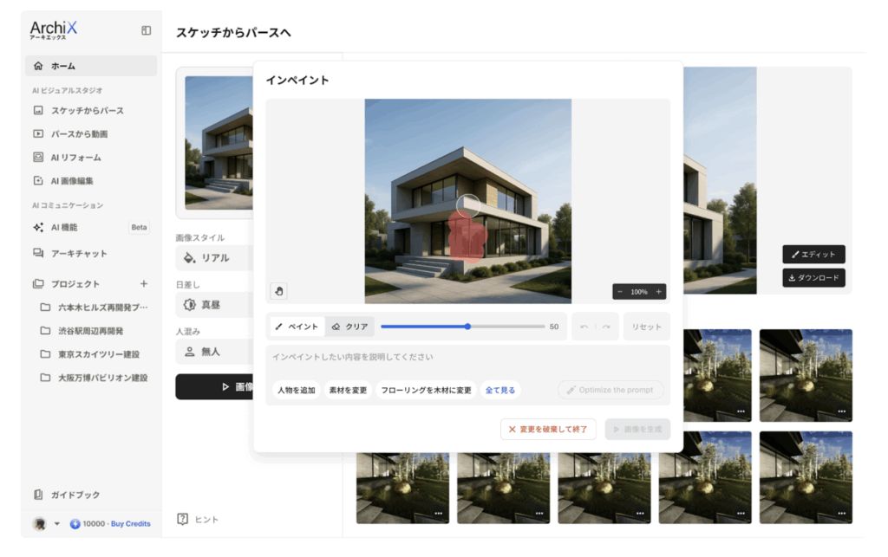888x557 pixels.
Task: Open the ガイドブック guidebook icon
Action: point(38,495)
